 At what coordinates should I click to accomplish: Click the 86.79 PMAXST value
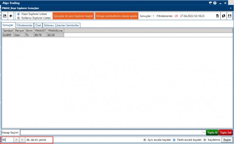point(41,35)
